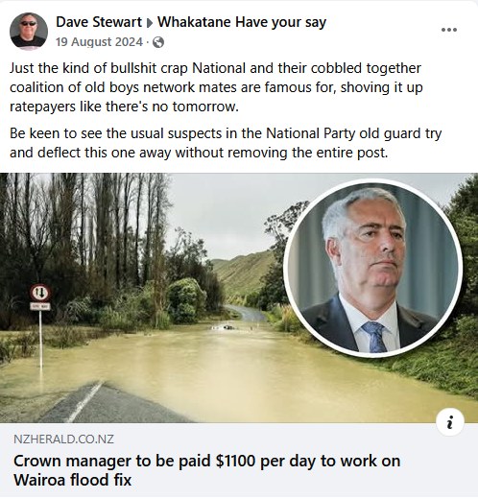Open the three-dot post options menu

pyautogui.click(x=448, y=30)
